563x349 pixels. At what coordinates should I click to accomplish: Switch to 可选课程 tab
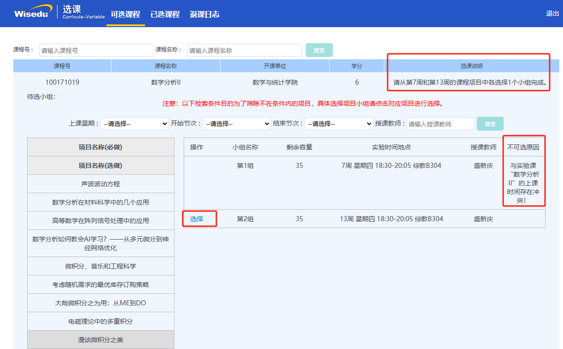tap(125, 14)
